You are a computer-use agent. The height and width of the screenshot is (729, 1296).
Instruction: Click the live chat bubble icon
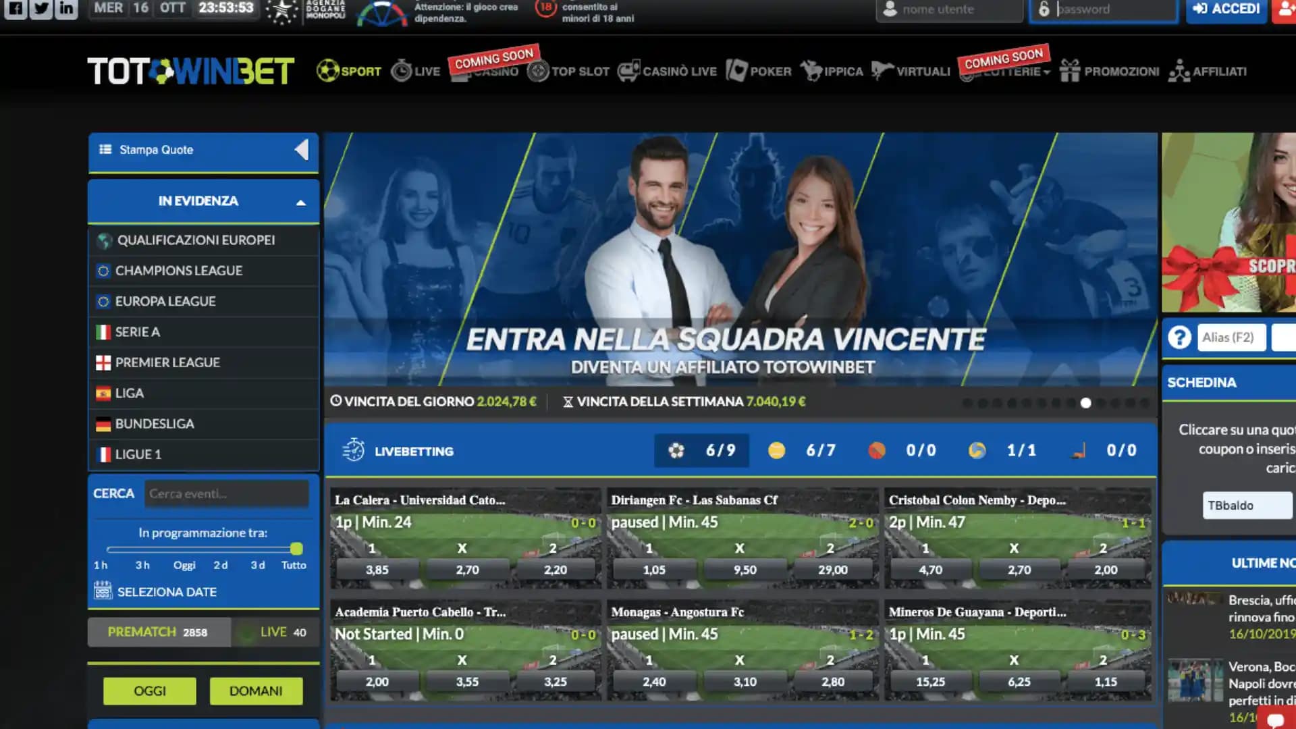[1275, 720]
